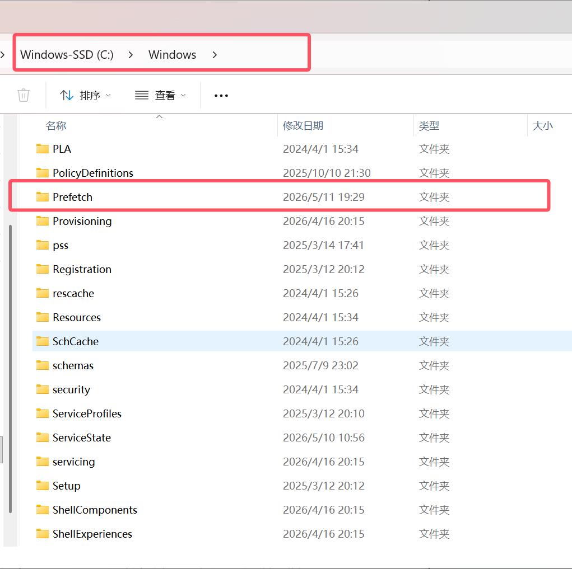Click the 文件夹 type cell in the PLA row
Screen dimensions: 572x569
pos(434,149)
